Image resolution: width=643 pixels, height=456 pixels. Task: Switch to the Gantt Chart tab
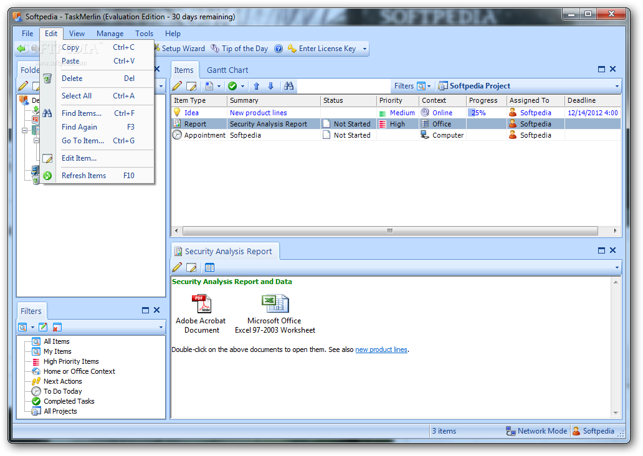point(227,70)
